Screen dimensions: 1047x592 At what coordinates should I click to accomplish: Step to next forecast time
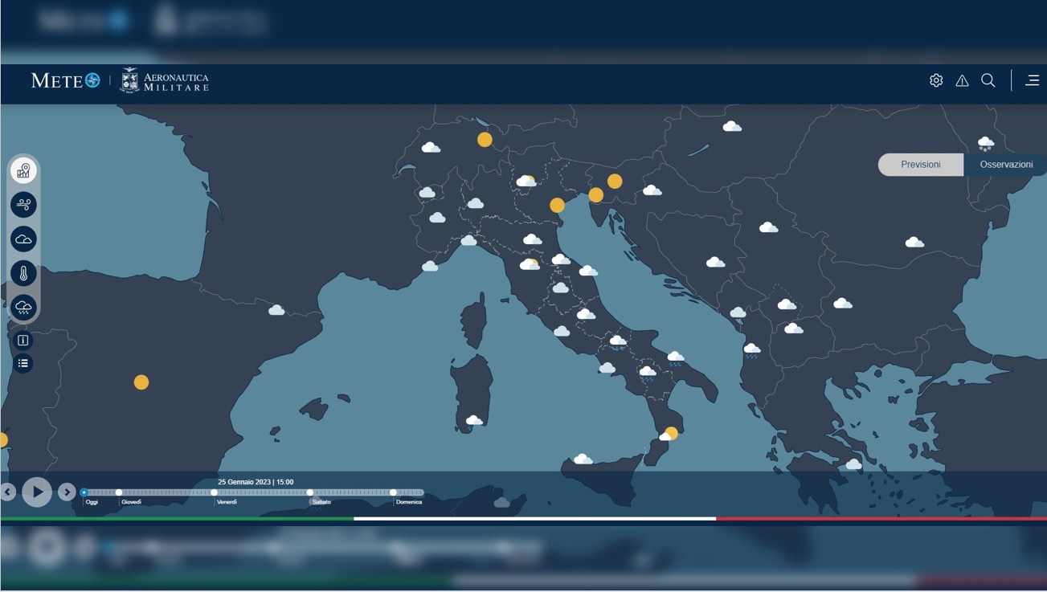coord(67,492)
